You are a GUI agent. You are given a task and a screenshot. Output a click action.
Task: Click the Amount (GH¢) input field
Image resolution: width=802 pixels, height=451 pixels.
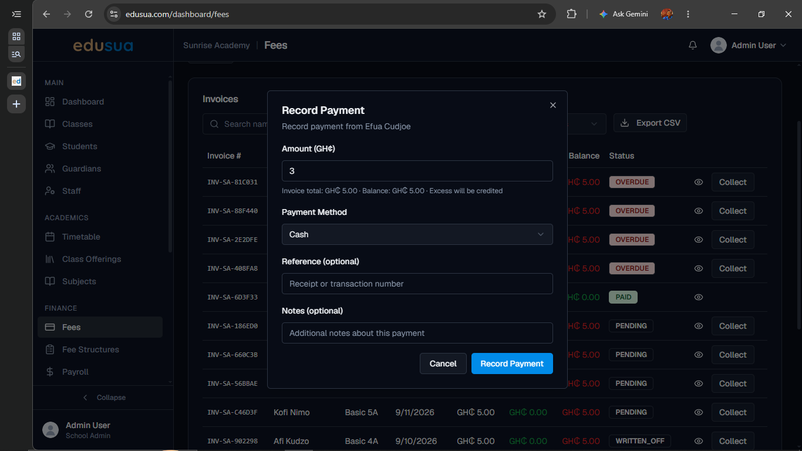point(417,171)
